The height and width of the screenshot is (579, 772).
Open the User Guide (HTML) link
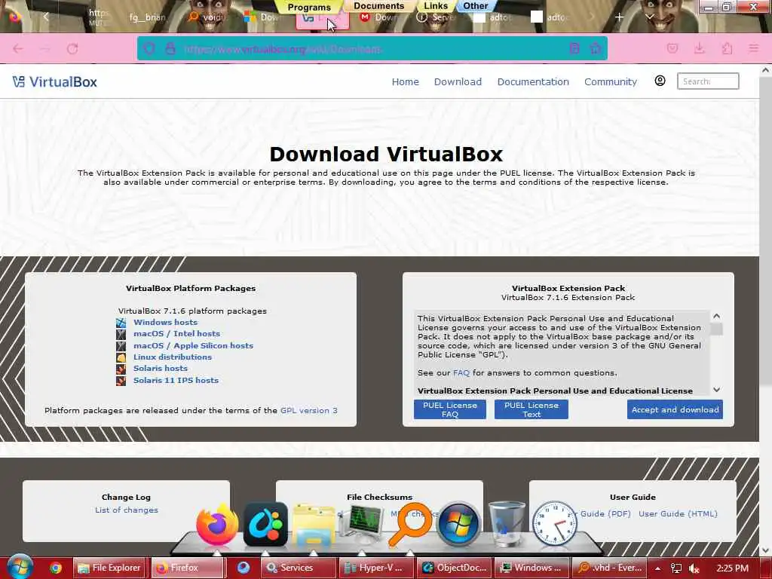point(678,513)
